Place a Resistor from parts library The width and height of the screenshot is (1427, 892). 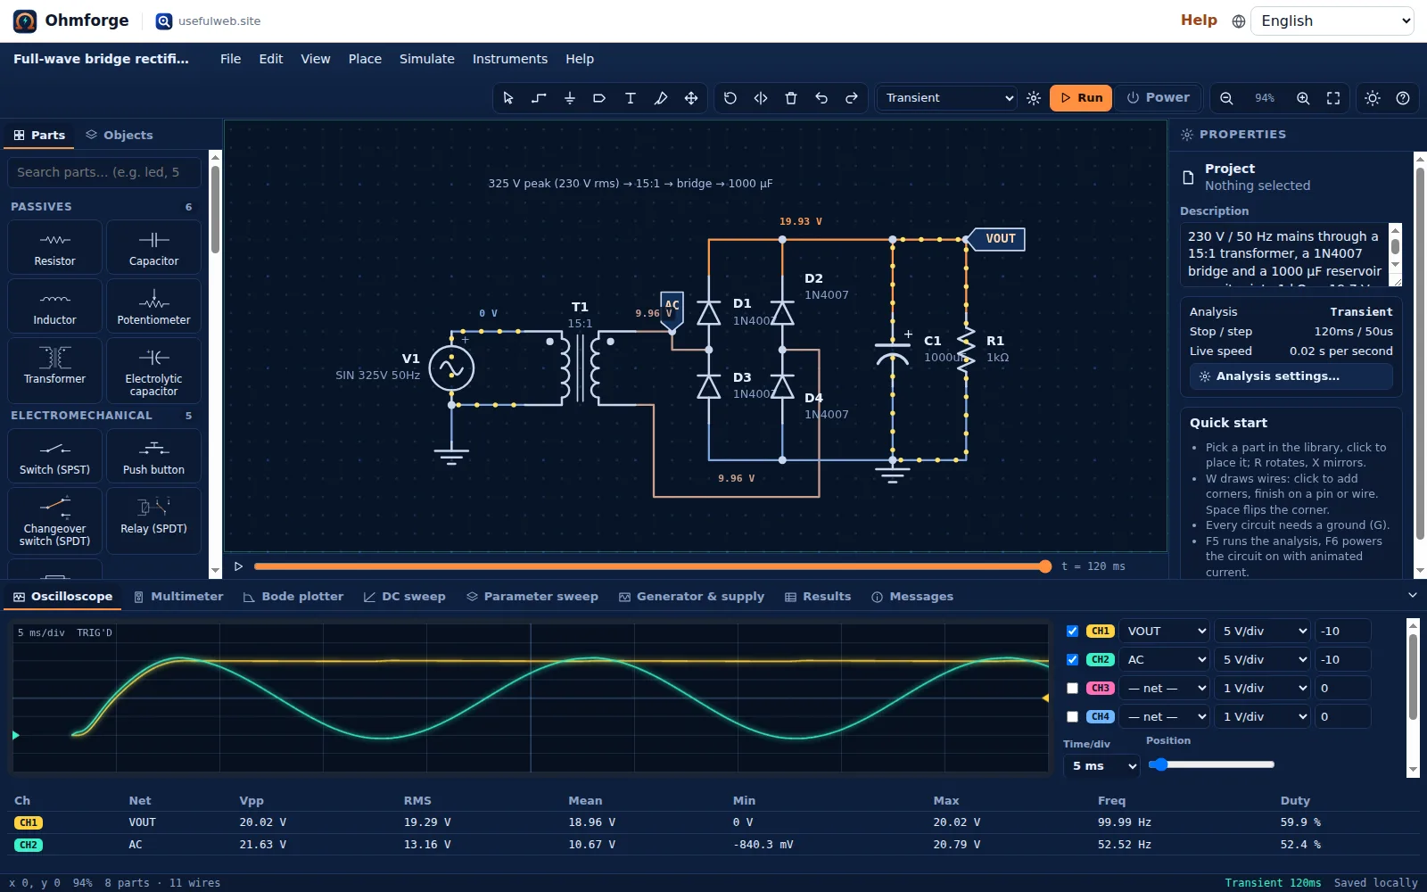point(55,247)
